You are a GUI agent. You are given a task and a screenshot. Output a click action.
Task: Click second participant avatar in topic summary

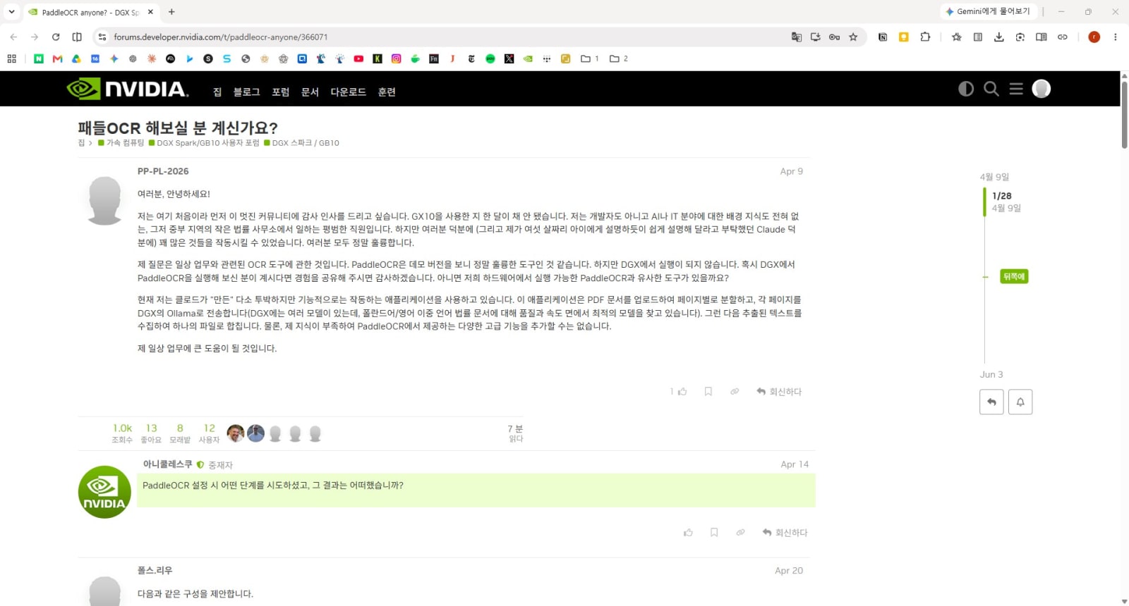tap(255, 433)
